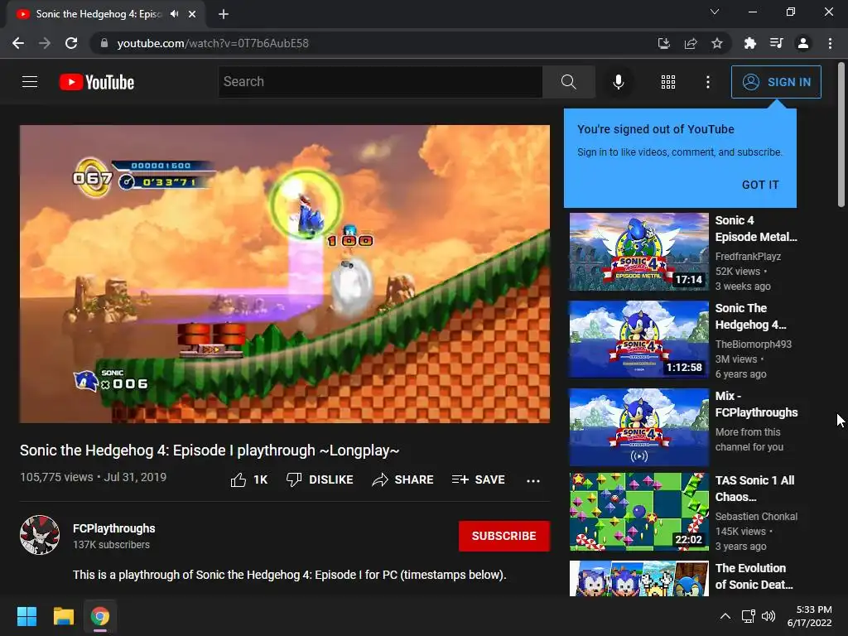Open Chrome extensions puzzle icon
Image resolution: width=848 pixels, height=636 pixels.
749,43
